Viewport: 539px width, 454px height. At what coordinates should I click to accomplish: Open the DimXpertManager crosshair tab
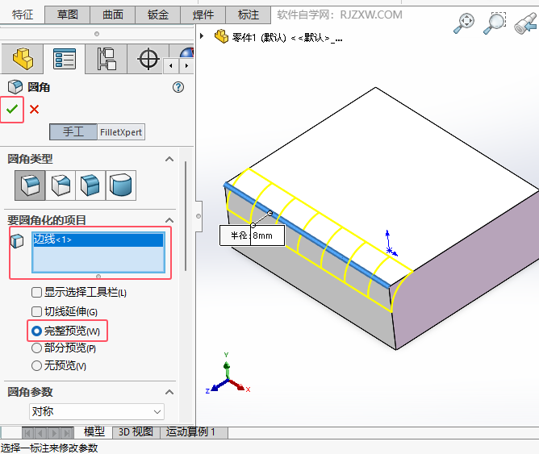(148, 58)
